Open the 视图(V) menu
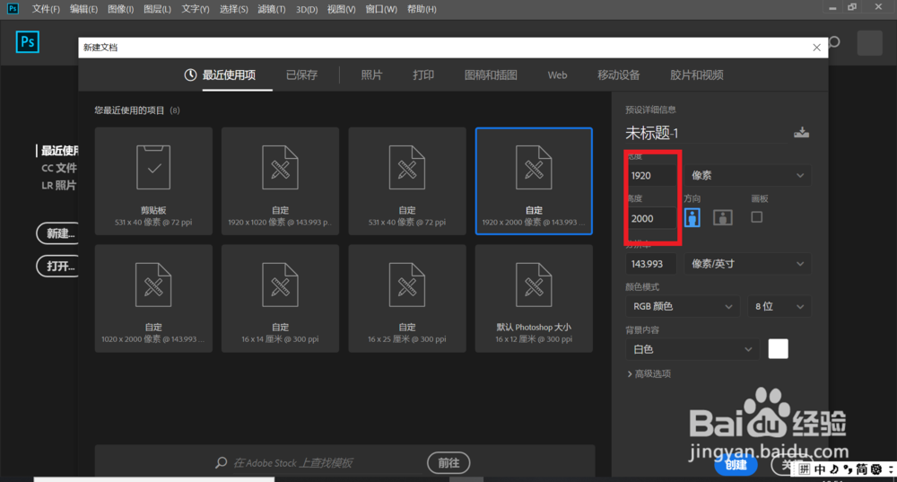This screenshot has height=482, width=897. tap(341, 9)
